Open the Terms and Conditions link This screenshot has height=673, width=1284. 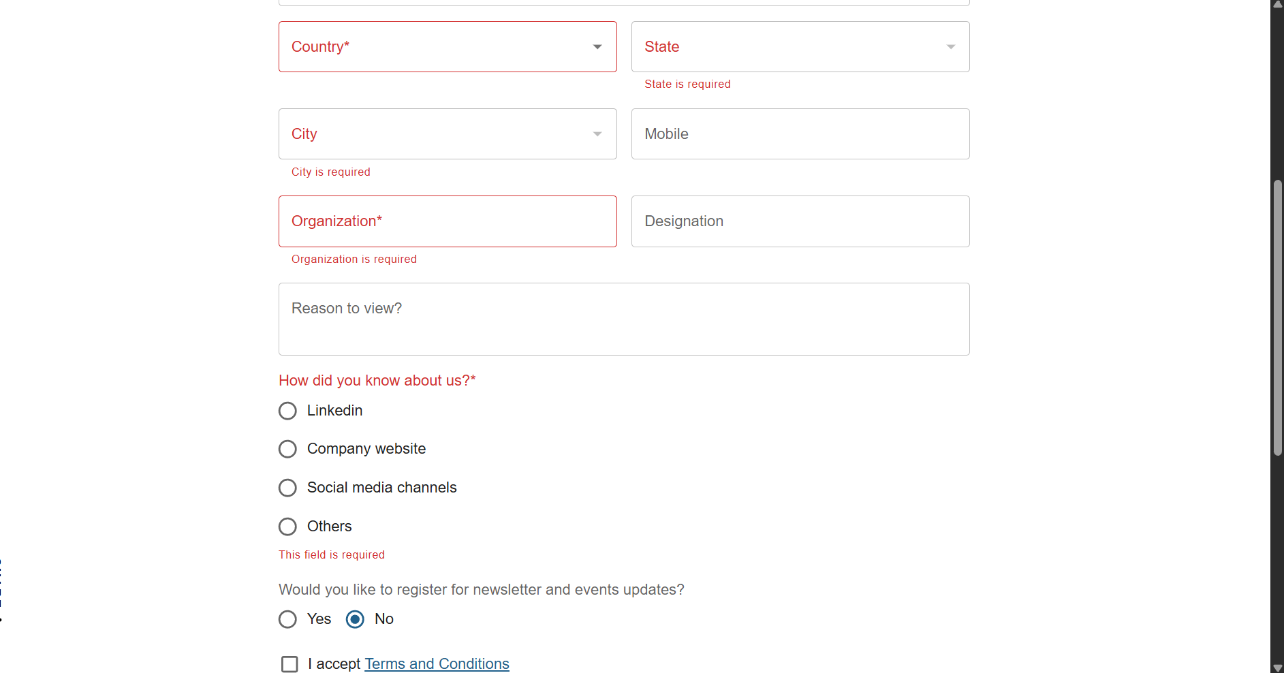coord(437,664)
